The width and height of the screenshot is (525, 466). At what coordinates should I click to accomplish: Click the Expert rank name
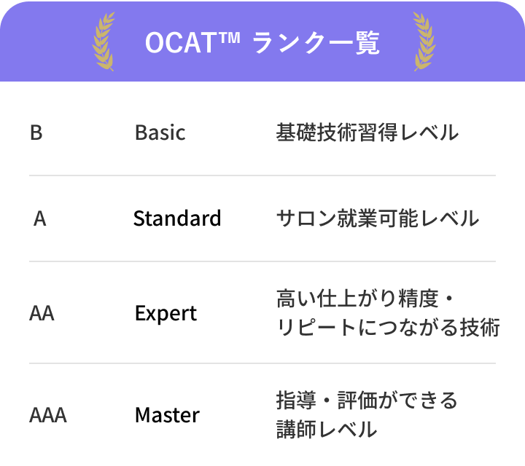(x=166, y=313)
